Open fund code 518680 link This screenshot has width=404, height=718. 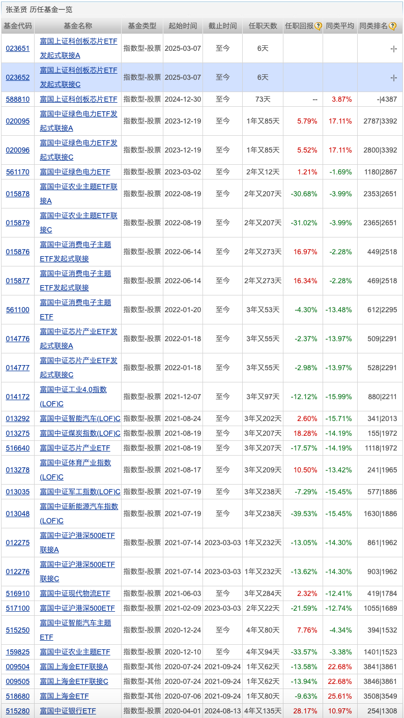[18, 696]
